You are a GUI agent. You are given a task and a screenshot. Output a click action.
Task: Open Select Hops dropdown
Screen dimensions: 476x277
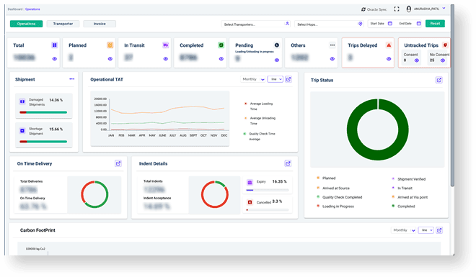329,24
